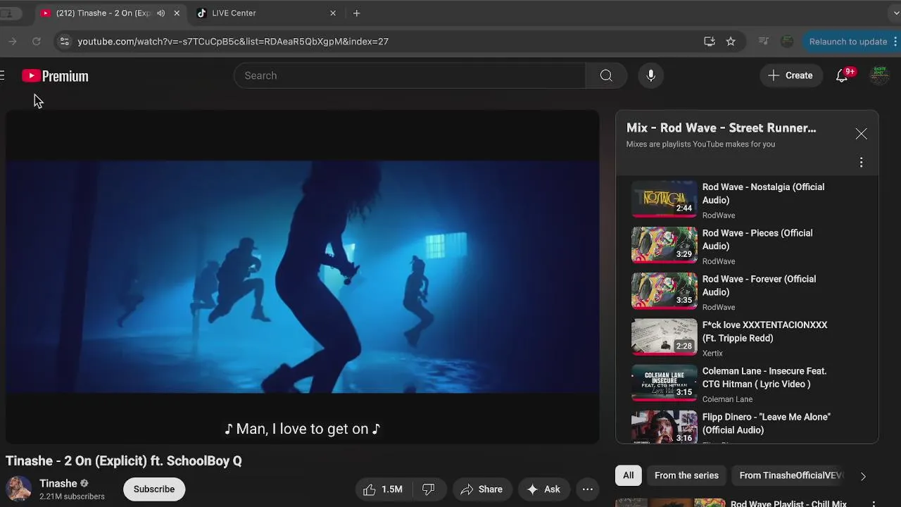Like the video with 1.5M likes
Viewport: 901px width, 507px height.
click(383, 489)
